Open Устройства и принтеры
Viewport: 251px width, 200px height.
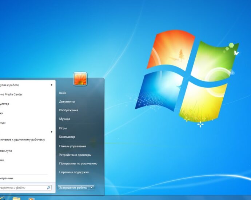coord(75,155)
